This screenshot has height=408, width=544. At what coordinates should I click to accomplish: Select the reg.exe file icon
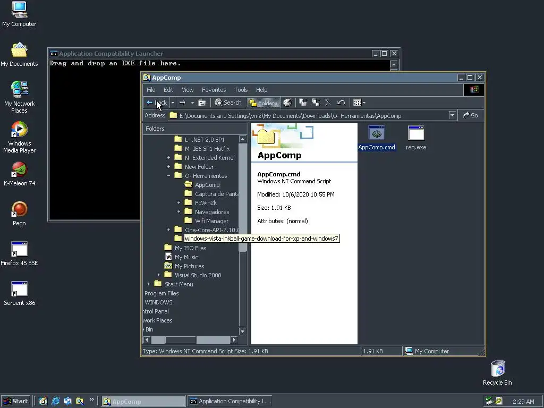[416, 138]
